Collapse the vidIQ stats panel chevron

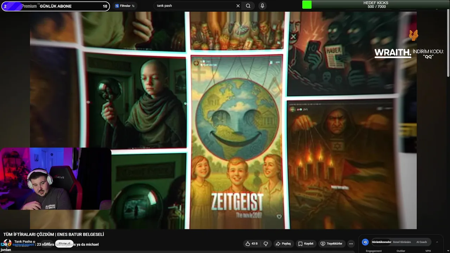pos(437,242)
